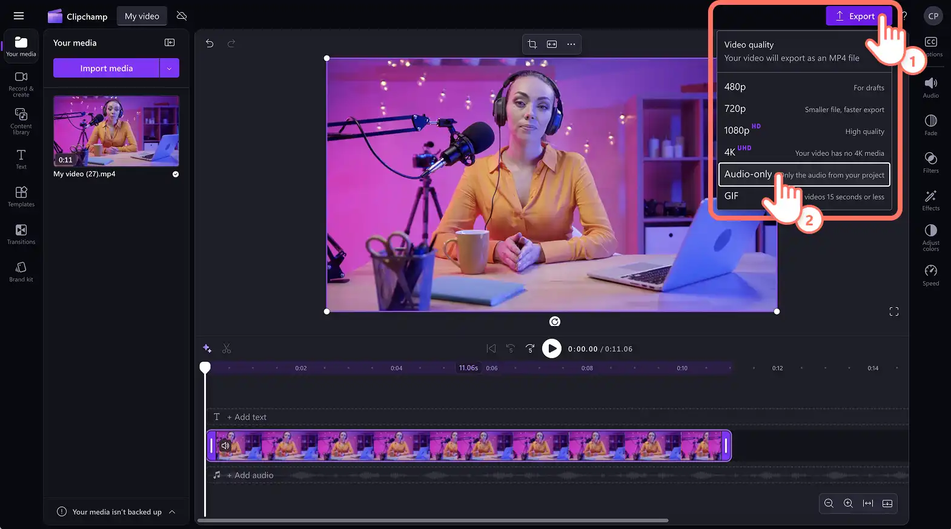Click the AI sparkle icon above timeline
951x529 pixels.
coord(207,348)
